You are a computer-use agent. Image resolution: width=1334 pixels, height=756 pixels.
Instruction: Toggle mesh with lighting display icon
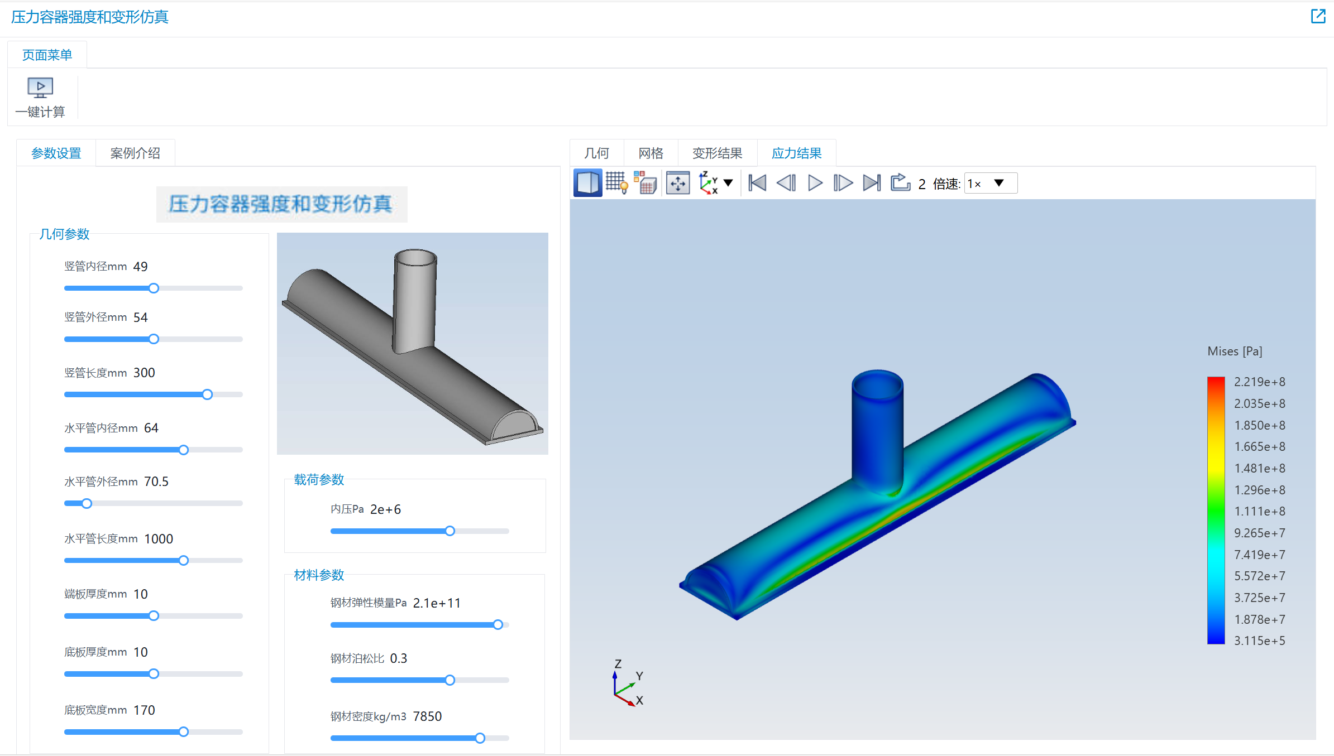pos(617,183)
